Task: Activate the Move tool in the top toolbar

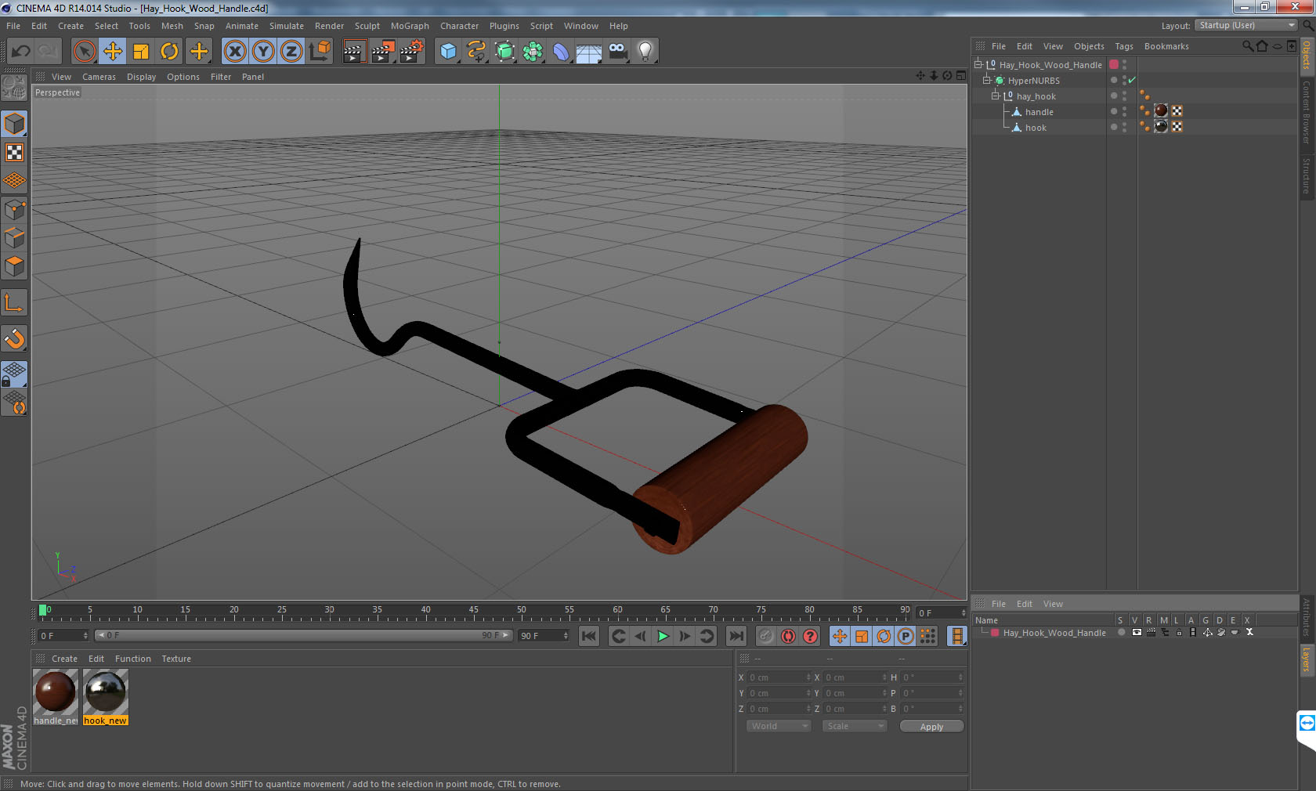Action: point(113,52)
